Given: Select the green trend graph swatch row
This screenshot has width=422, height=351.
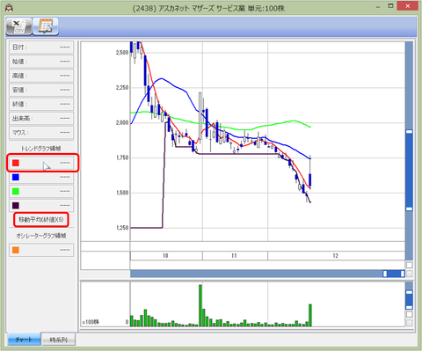Looking at the screenshot, I should tap(41, 191).
